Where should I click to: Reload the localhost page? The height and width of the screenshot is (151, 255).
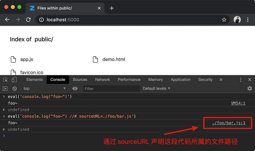(28, 20)
